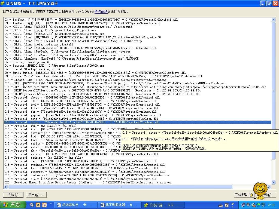
Task: Click the language bar keyboard icon
Action: click(221, 205)
